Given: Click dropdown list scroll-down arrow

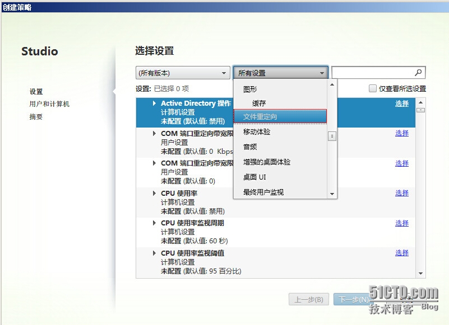Looking at the screenshot, I should pos(332,194).
